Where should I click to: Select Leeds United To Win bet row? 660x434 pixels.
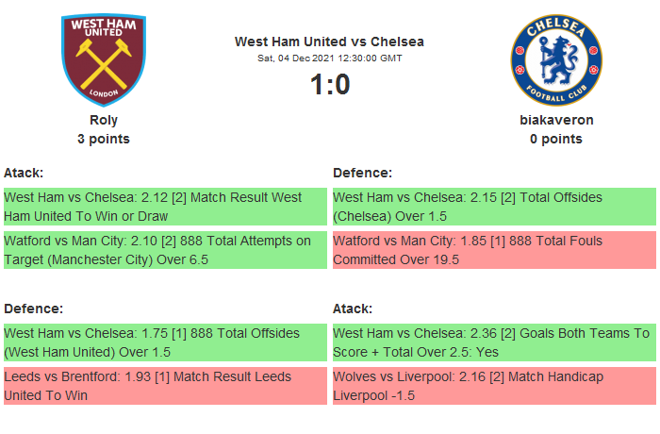[x=165, y=386]
